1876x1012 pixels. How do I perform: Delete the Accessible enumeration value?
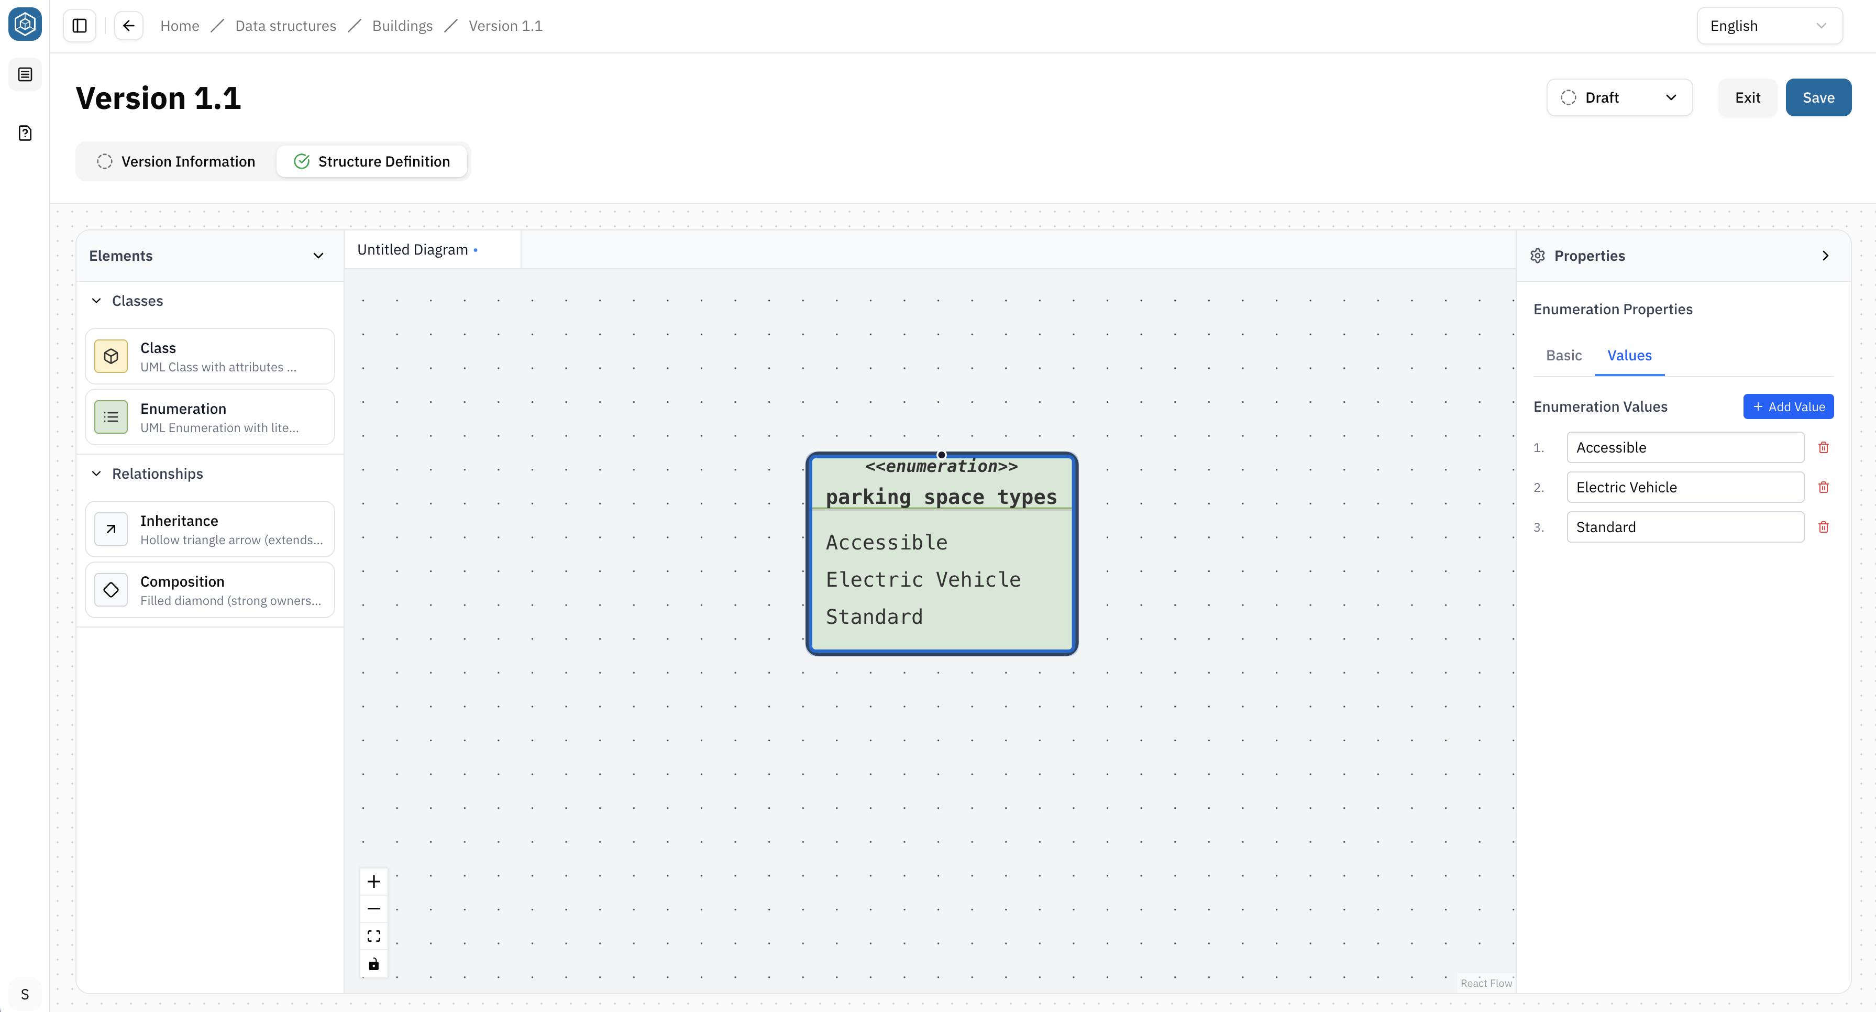(1823, 447)
